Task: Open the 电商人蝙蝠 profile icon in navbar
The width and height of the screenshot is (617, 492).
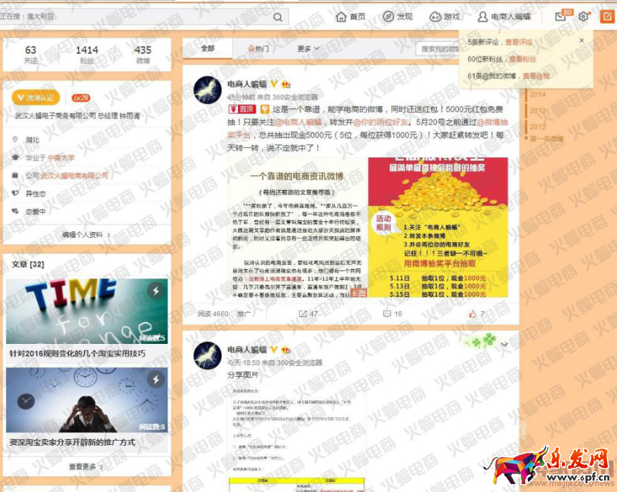Action: pyautogui.click(x=483, y=16)
